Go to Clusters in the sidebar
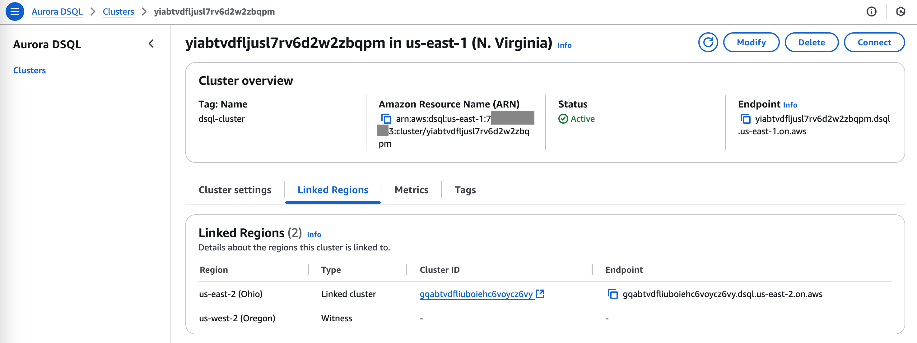The image size is (917, 343). (30, 71)
